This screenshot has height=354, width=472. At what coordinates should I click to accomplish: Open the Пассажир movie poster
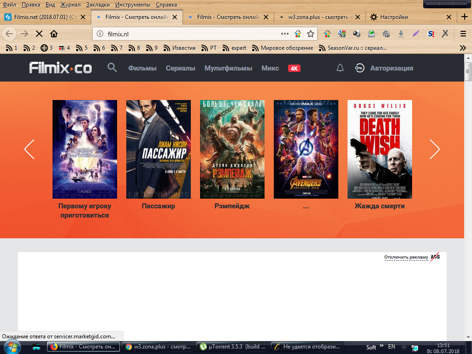point(158,149)
